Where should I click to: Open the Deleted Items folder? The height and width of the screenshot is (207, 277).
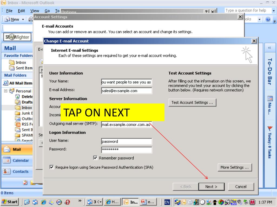coord(24,97)
